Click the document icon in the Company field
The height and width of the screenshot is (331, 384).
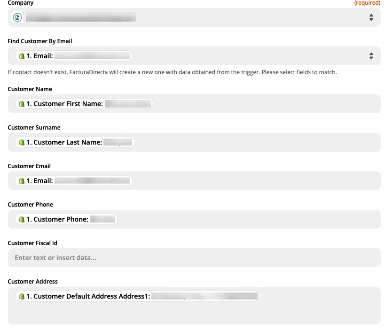click(x=17, y=17)
